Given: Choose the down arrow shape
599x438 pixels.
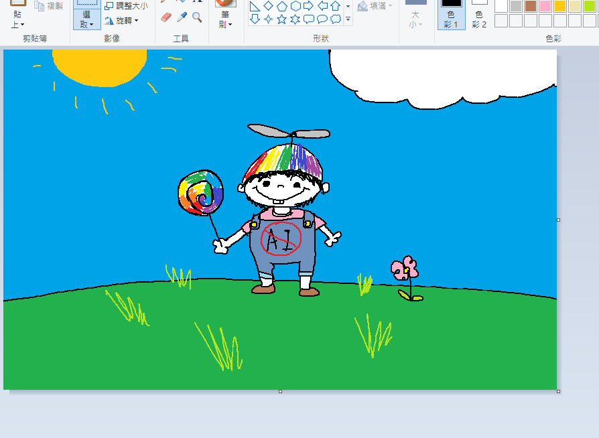Looking at the screenshot, I should pyautogui.click(x=255, y=19).
